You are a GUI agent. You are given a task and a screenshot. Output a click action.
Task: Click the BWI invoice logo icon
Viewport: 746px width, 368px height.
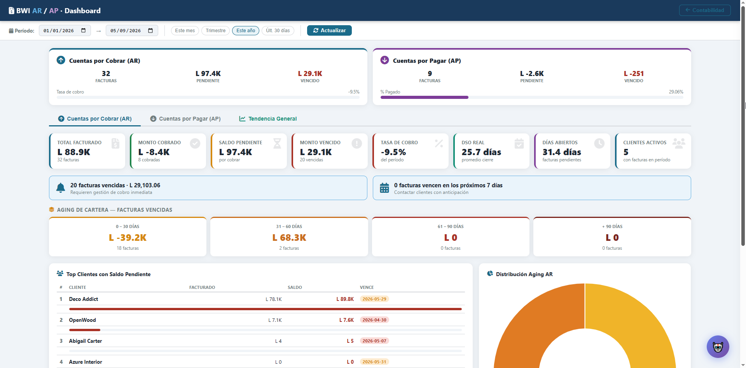tap(11, 11)
